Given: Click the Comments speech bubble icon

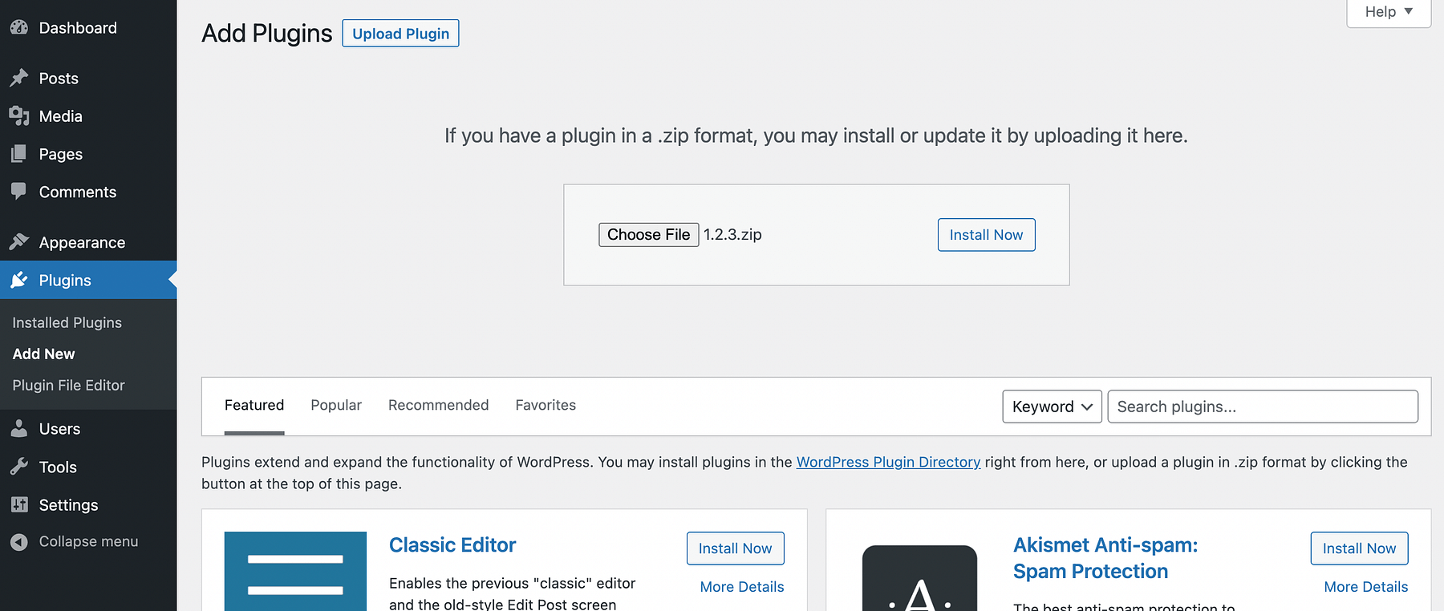Looking at the screenshot, I should pos(19,192).
